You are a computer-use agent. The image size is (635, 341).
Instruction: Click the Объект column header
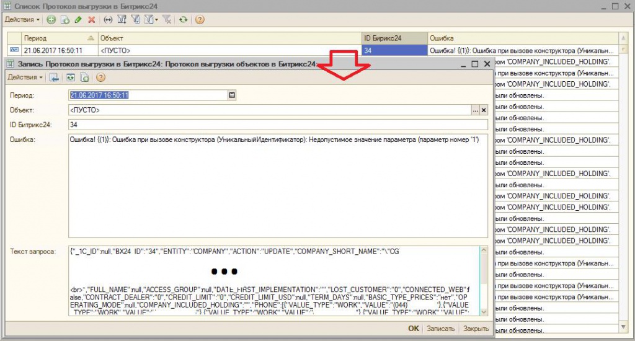click(x=229, y=38)
